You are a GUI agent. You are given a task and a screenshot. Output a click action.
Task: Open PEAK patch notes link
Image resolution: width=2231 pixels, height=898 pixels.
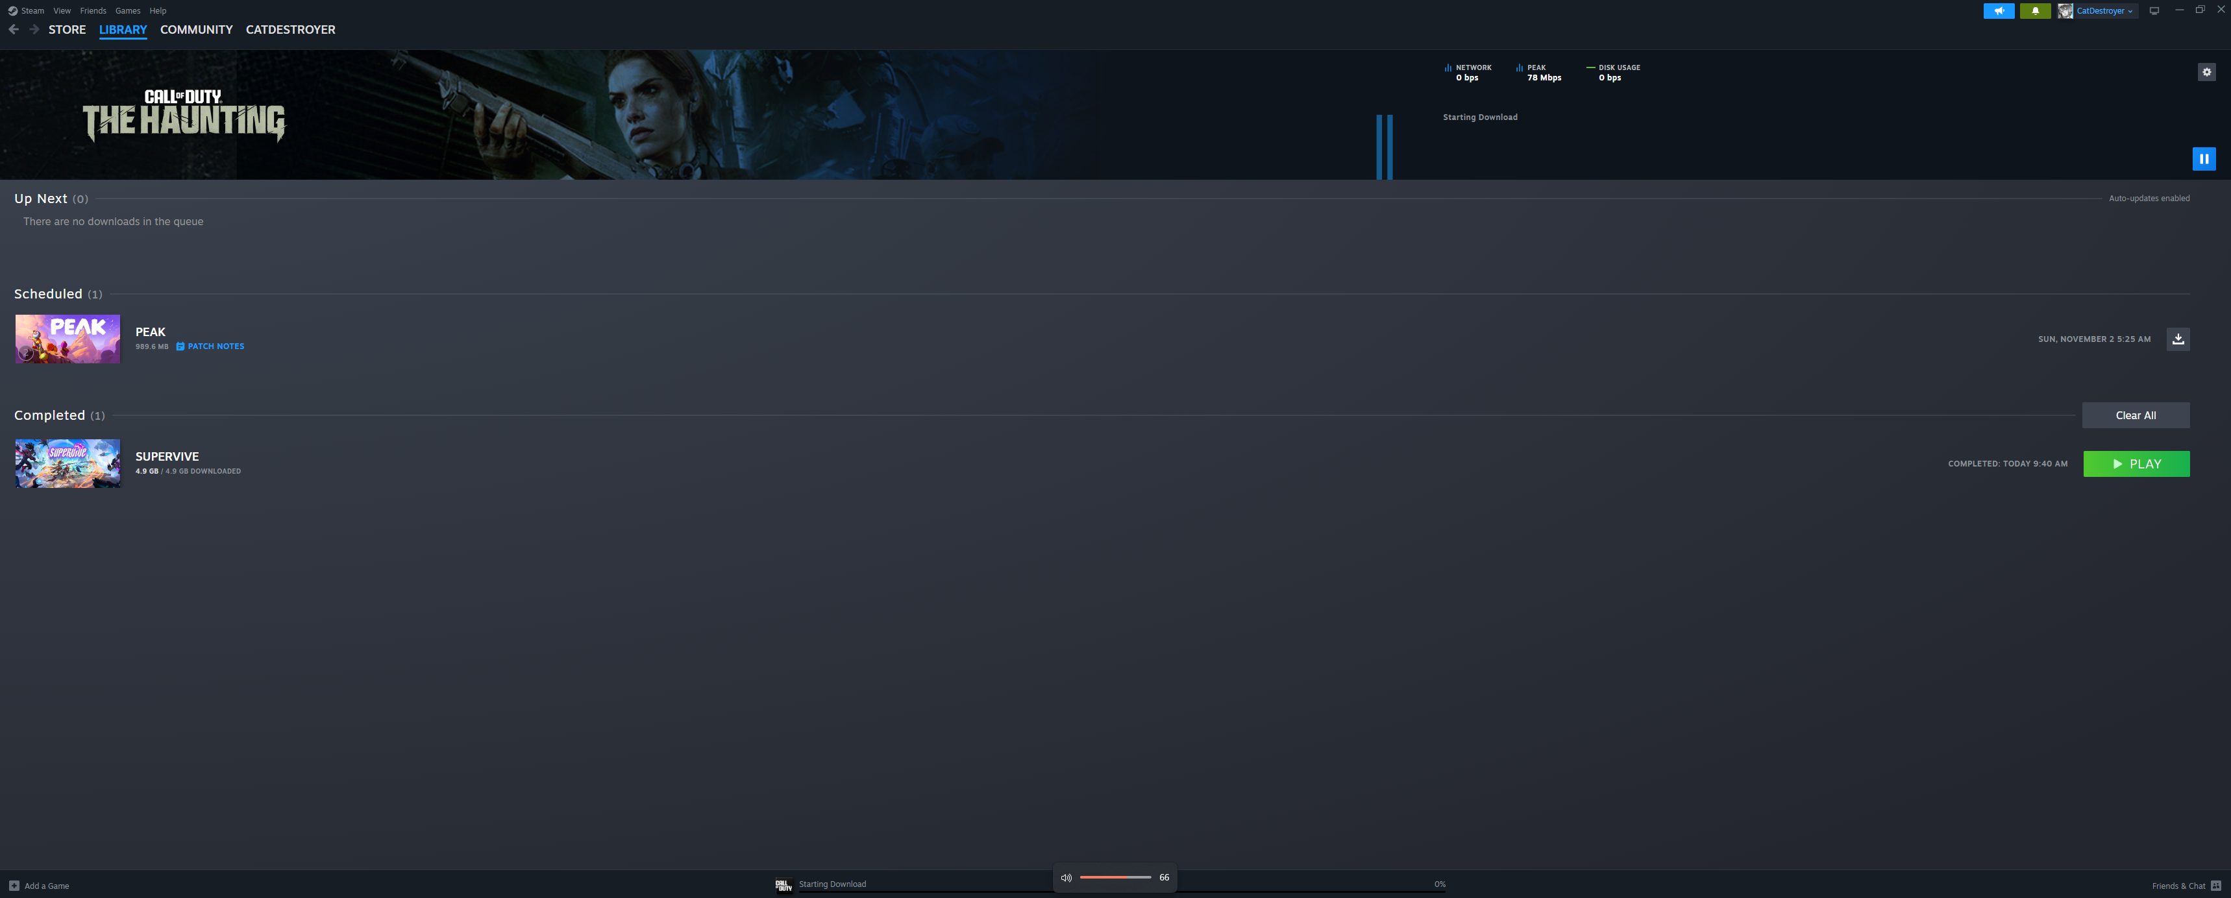(x=215, y=346)
